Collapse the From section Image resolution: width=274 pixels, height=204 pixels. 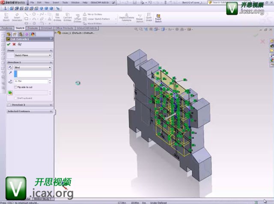pyautogui.click(x=51, y=50)
